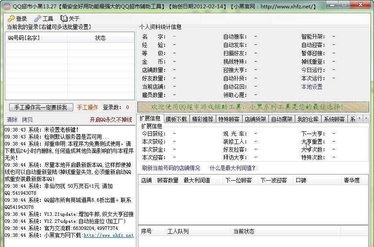Sort by the 顾客数量 column header
The width and height of the screenshot is (374, 247).
point(168,180)
